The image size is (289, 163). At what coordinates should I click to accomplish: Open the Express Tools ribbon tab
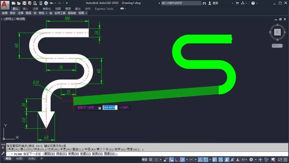tap(104, 9)
